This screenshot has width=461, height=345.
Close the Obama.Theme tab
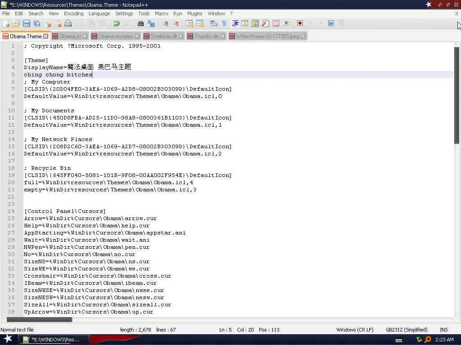pyautogui.click(x=45, y=36)
